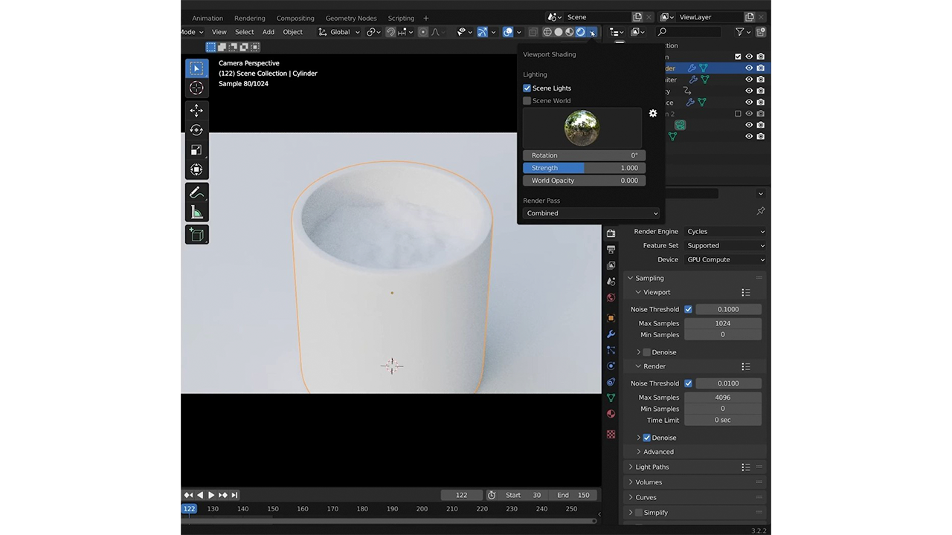The height and width of the screenshot is (535, 952).
Task: Open Render sampling presets list
Action: pos(745,366)
